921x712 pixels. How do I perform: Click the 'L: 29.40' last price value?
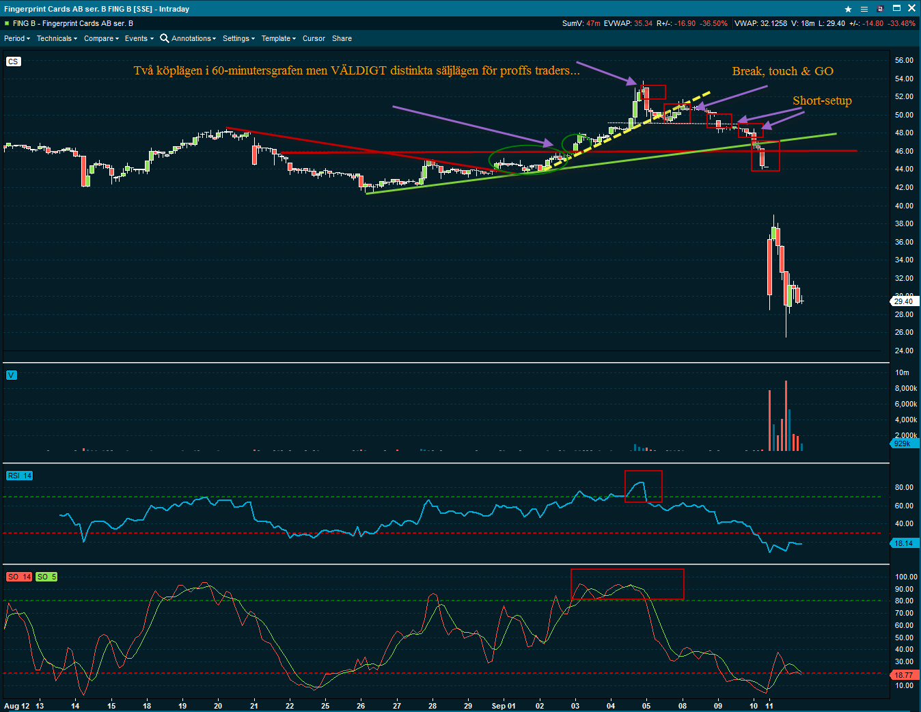tap(831, 23)
